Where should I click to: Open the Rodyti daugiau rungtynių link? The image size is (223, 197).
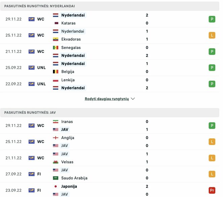point(107,99)
